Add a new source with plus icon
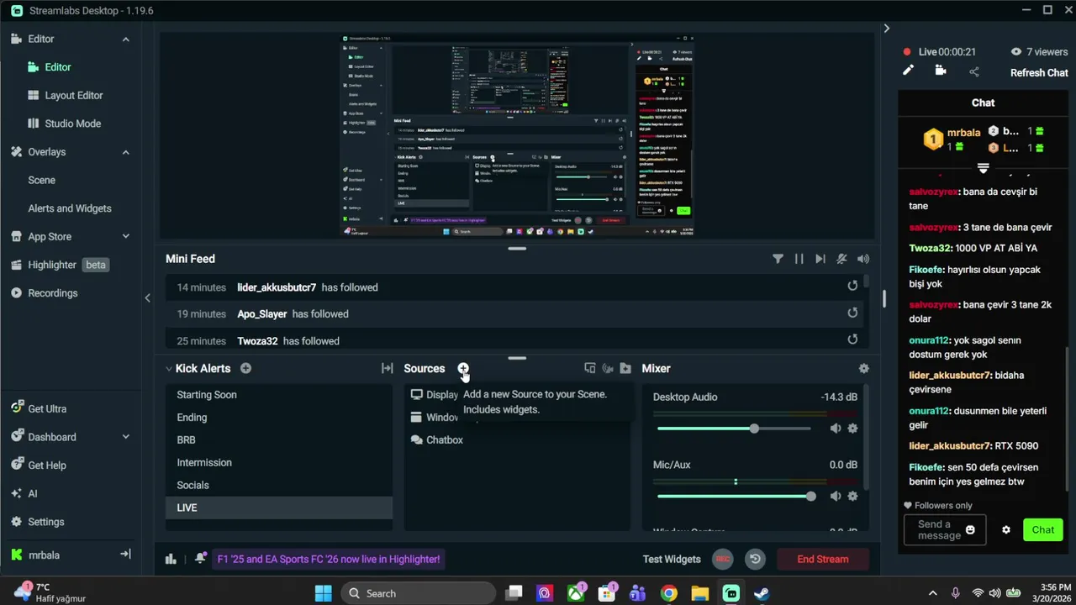 click(x=463, y=368)
